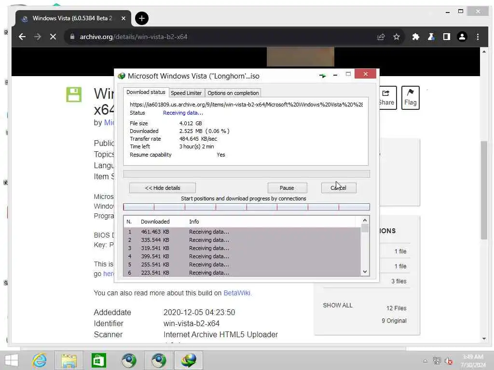Open the Chrome Labs flask icon
The width and height of the screenshot is (494, 370).
click(x=431, y=37)
